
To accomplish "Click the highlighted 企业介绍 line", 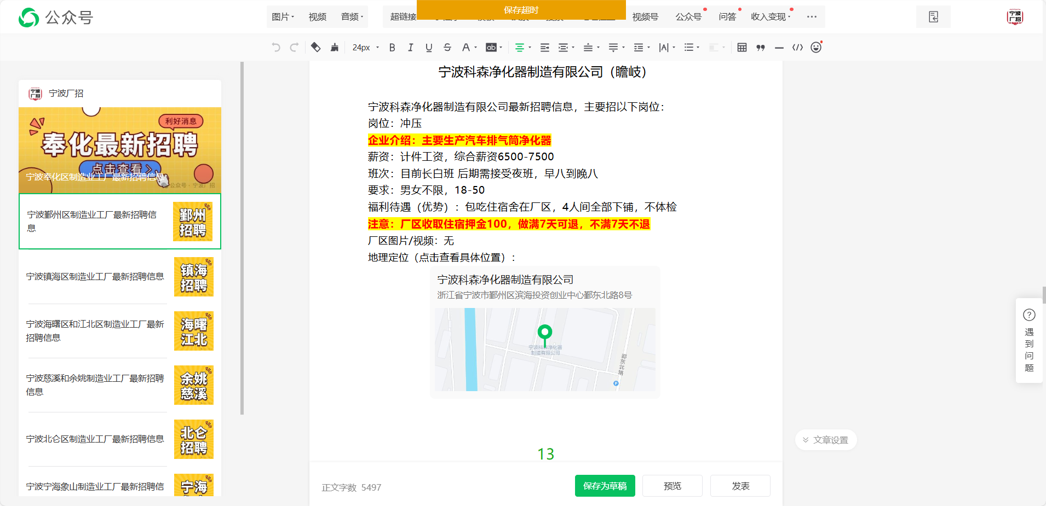I will click(459, 140).
